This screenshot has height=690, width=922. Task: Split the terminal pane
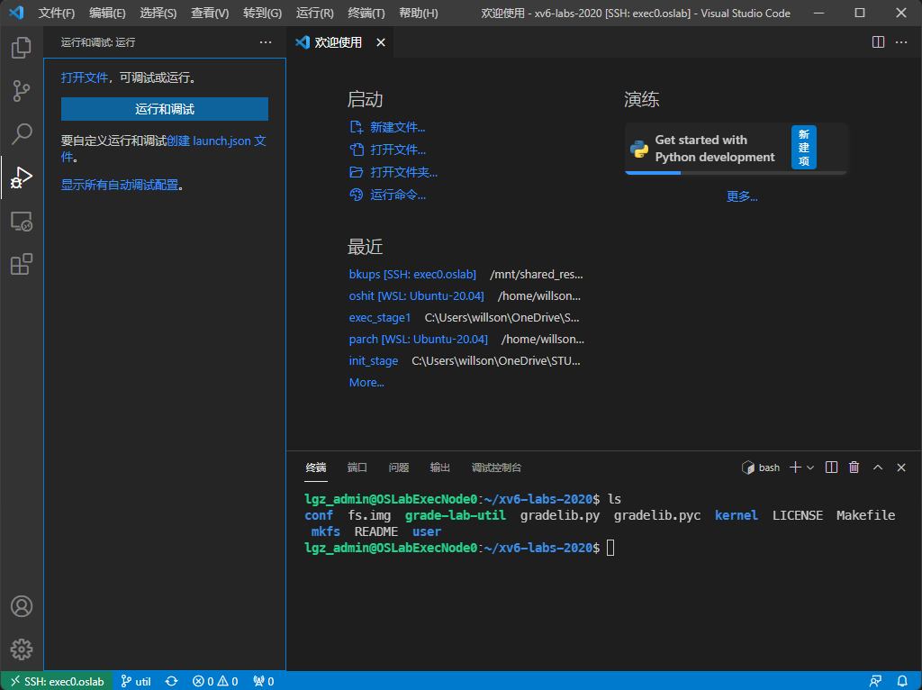click(830, 467)
